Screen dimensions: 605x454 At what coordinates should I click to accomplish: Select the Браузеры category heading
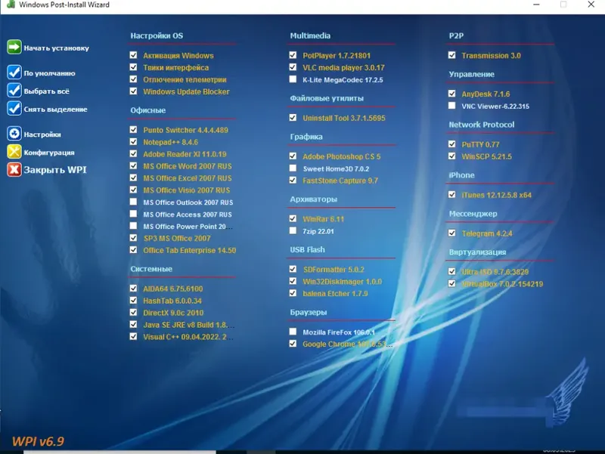coord(307,312)
